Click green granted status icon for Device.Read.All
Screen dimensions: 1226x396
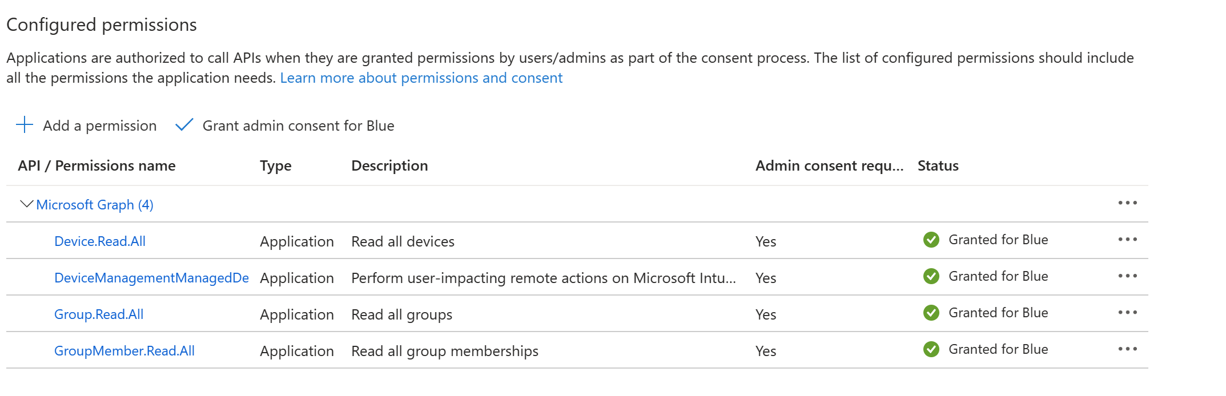(x=931, y=240)
